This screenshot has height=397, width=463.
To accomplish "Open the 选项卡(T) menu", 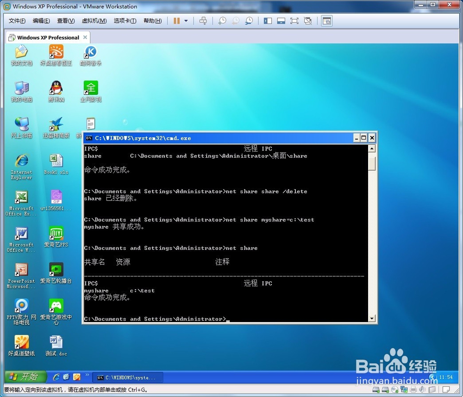I will coord(125,21).
